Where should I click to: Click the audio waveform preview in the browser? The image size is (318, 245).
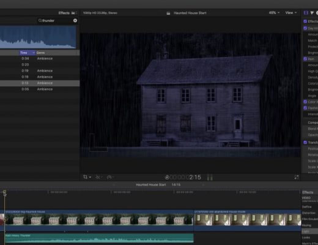coord(38,37)
